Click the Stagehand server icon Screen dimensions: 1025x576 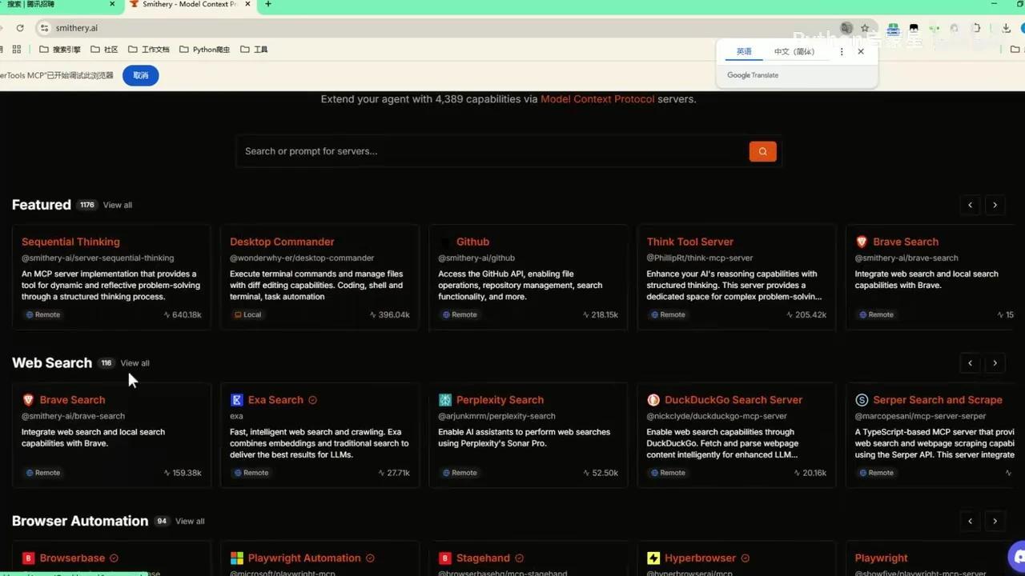pyautogui.click(x=444, y=558)
